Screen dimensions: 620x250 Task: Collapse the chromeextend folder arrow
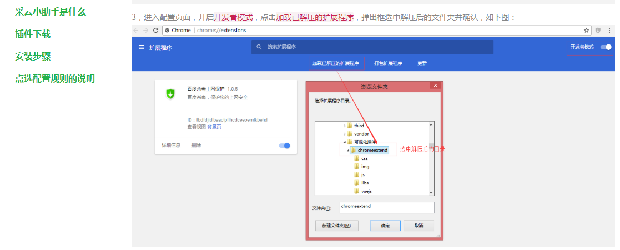[348, 150]
